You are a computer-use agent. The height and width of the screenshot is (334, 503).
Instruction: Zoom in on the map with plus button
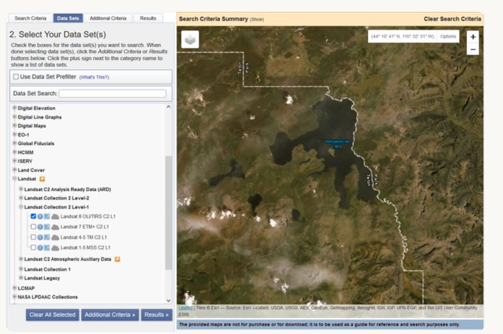coord(473,37)
